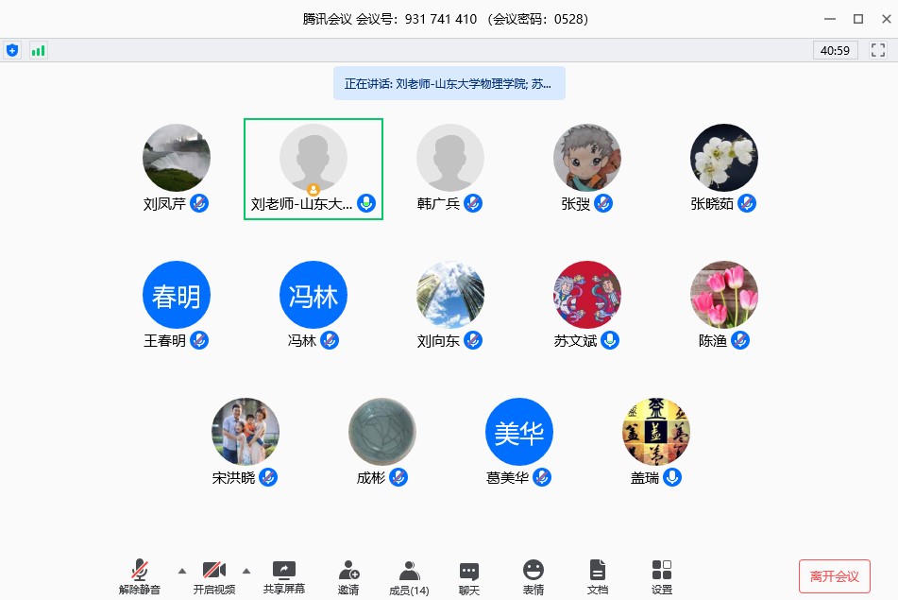898x600 pixels.
Task: Click the 40:59 meeting timer
Action: coord(836,50)
